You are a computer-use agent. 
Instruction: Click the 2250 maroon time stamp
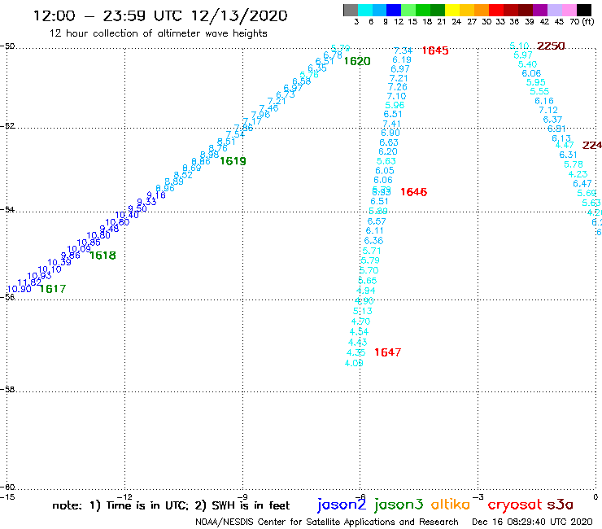coord(551,46)
